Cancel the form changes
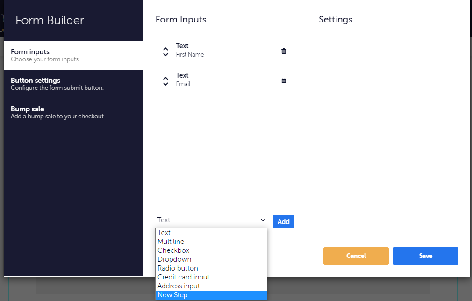 pyautogui.click(x=356, y=256)
